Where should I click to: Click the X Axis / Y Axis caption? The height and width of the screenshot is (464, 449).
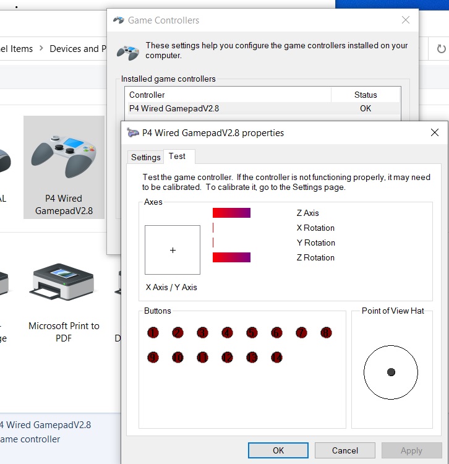click(x=171, y=287)
